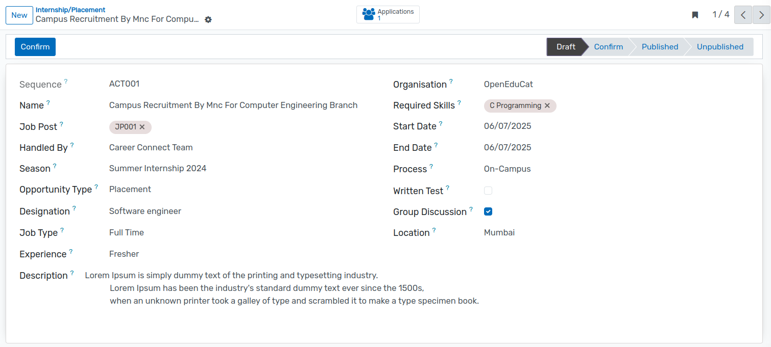Remove the C Programming skill tag
Screen dimensions: 771x347
(547, 105)
